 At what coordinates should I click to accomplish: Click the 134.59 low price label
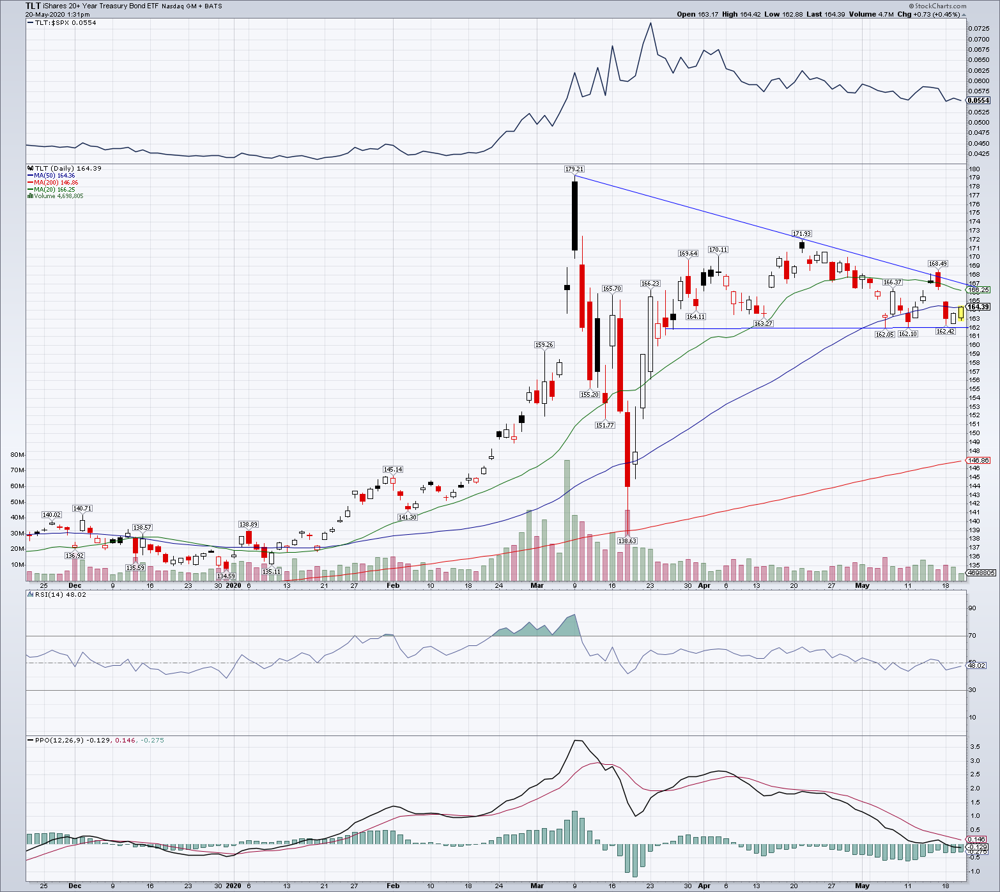coord(226,576)
